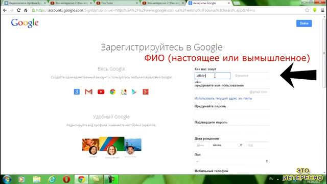
Task: Click the username field before @gmail.com
Action: (x=232, y=92)
